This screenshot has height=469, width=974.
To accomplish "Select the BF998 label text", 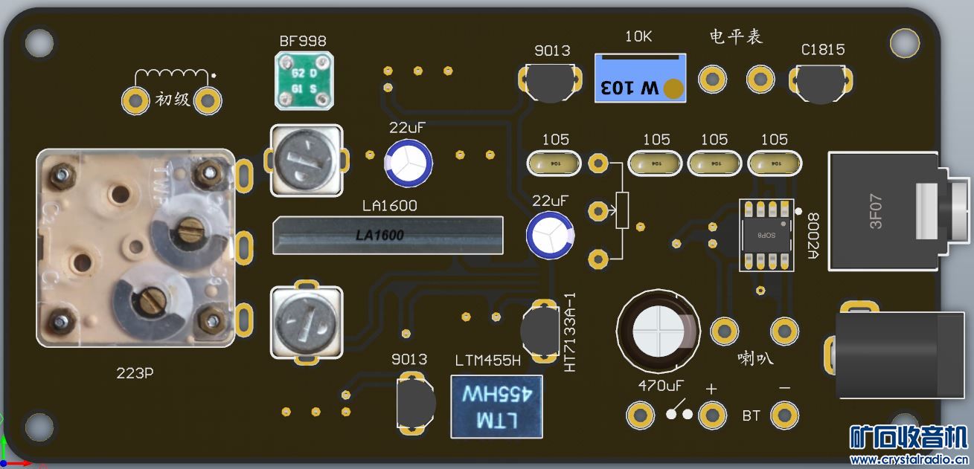I will pos(303,42).
